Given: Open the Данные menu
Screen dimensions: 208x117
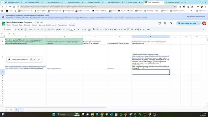Looking at the screenshot, I should tap(42, 25).
